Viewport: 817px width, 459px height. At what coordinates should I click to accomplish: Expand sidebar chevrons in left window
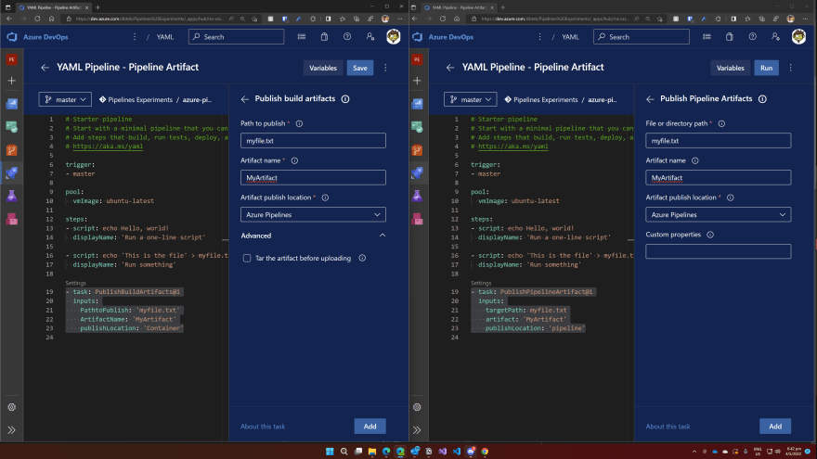point(11,430)
